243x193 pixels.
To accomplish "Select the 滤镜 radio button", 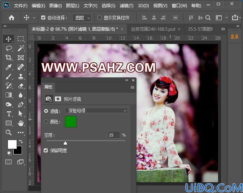I will click(46, 111).
